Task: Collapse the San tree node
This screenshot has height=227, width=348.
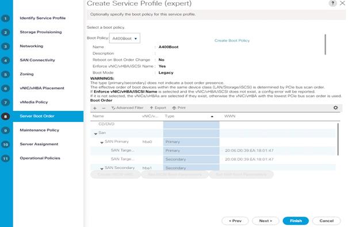Action: click(x=95, y=134)
